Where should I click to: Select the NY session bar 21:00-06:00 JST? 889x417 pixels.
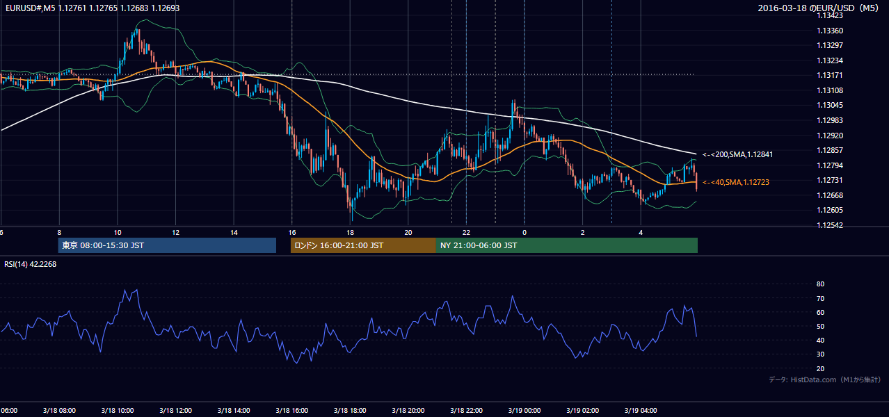point(567,245)
